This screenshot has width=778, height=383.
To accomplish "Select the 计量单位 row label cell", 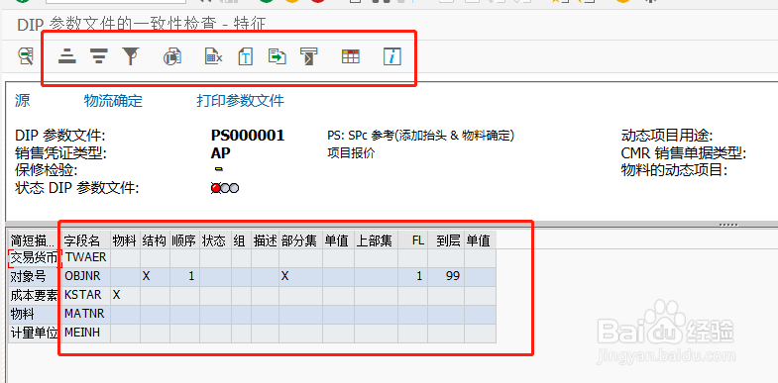I will click(35, 333).
